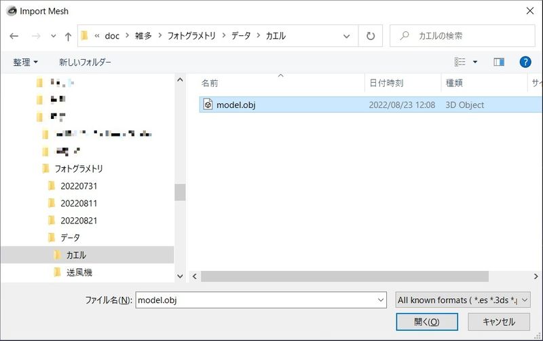The height and width of the screenshot is (341, 543).
Task: Click the up one level arrow
Action: tap(68, 36)
